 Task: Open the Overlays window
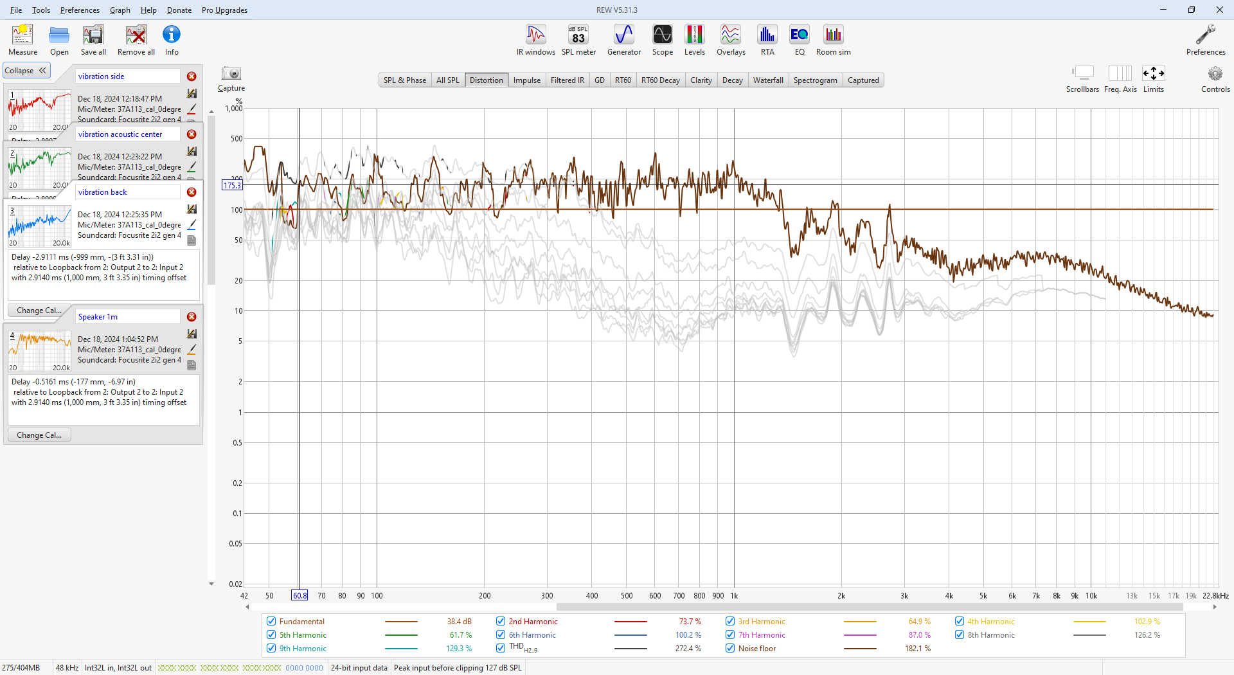click(731, 35)
